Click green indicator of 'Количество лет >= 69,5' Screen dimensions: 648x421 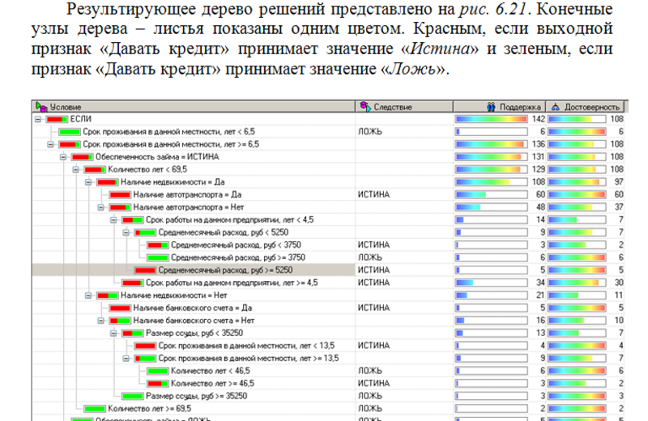tap(95, 409)
